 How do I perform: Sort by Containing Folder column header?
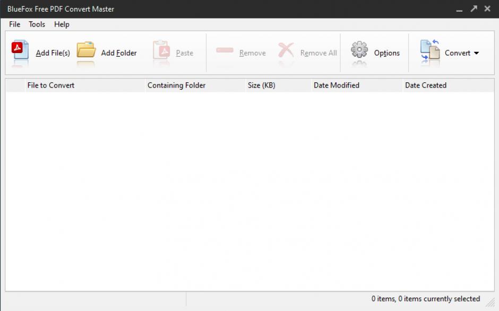click(195, 85)
